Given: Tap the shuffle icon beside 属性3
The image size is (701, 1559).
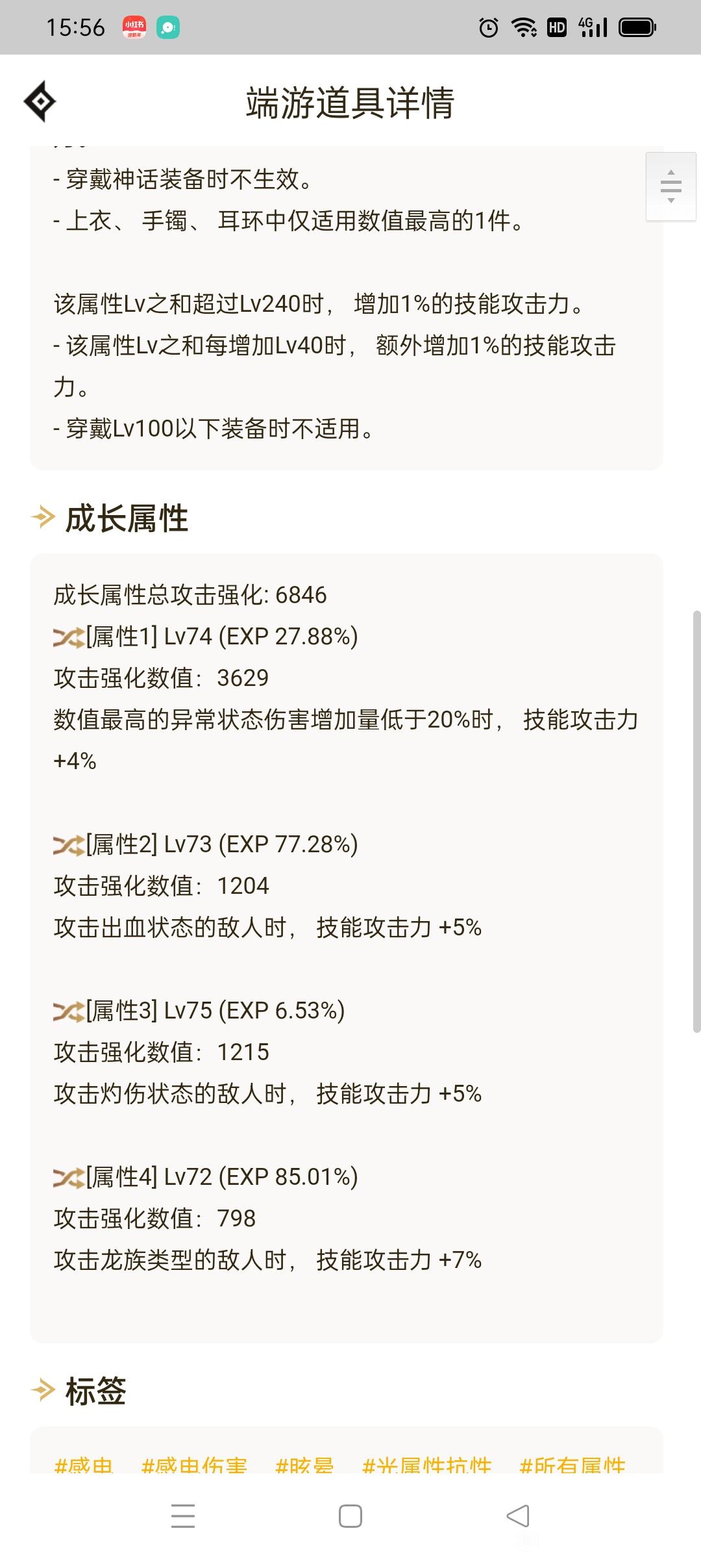Looking at the screenshot, I should pos(69,1011).
